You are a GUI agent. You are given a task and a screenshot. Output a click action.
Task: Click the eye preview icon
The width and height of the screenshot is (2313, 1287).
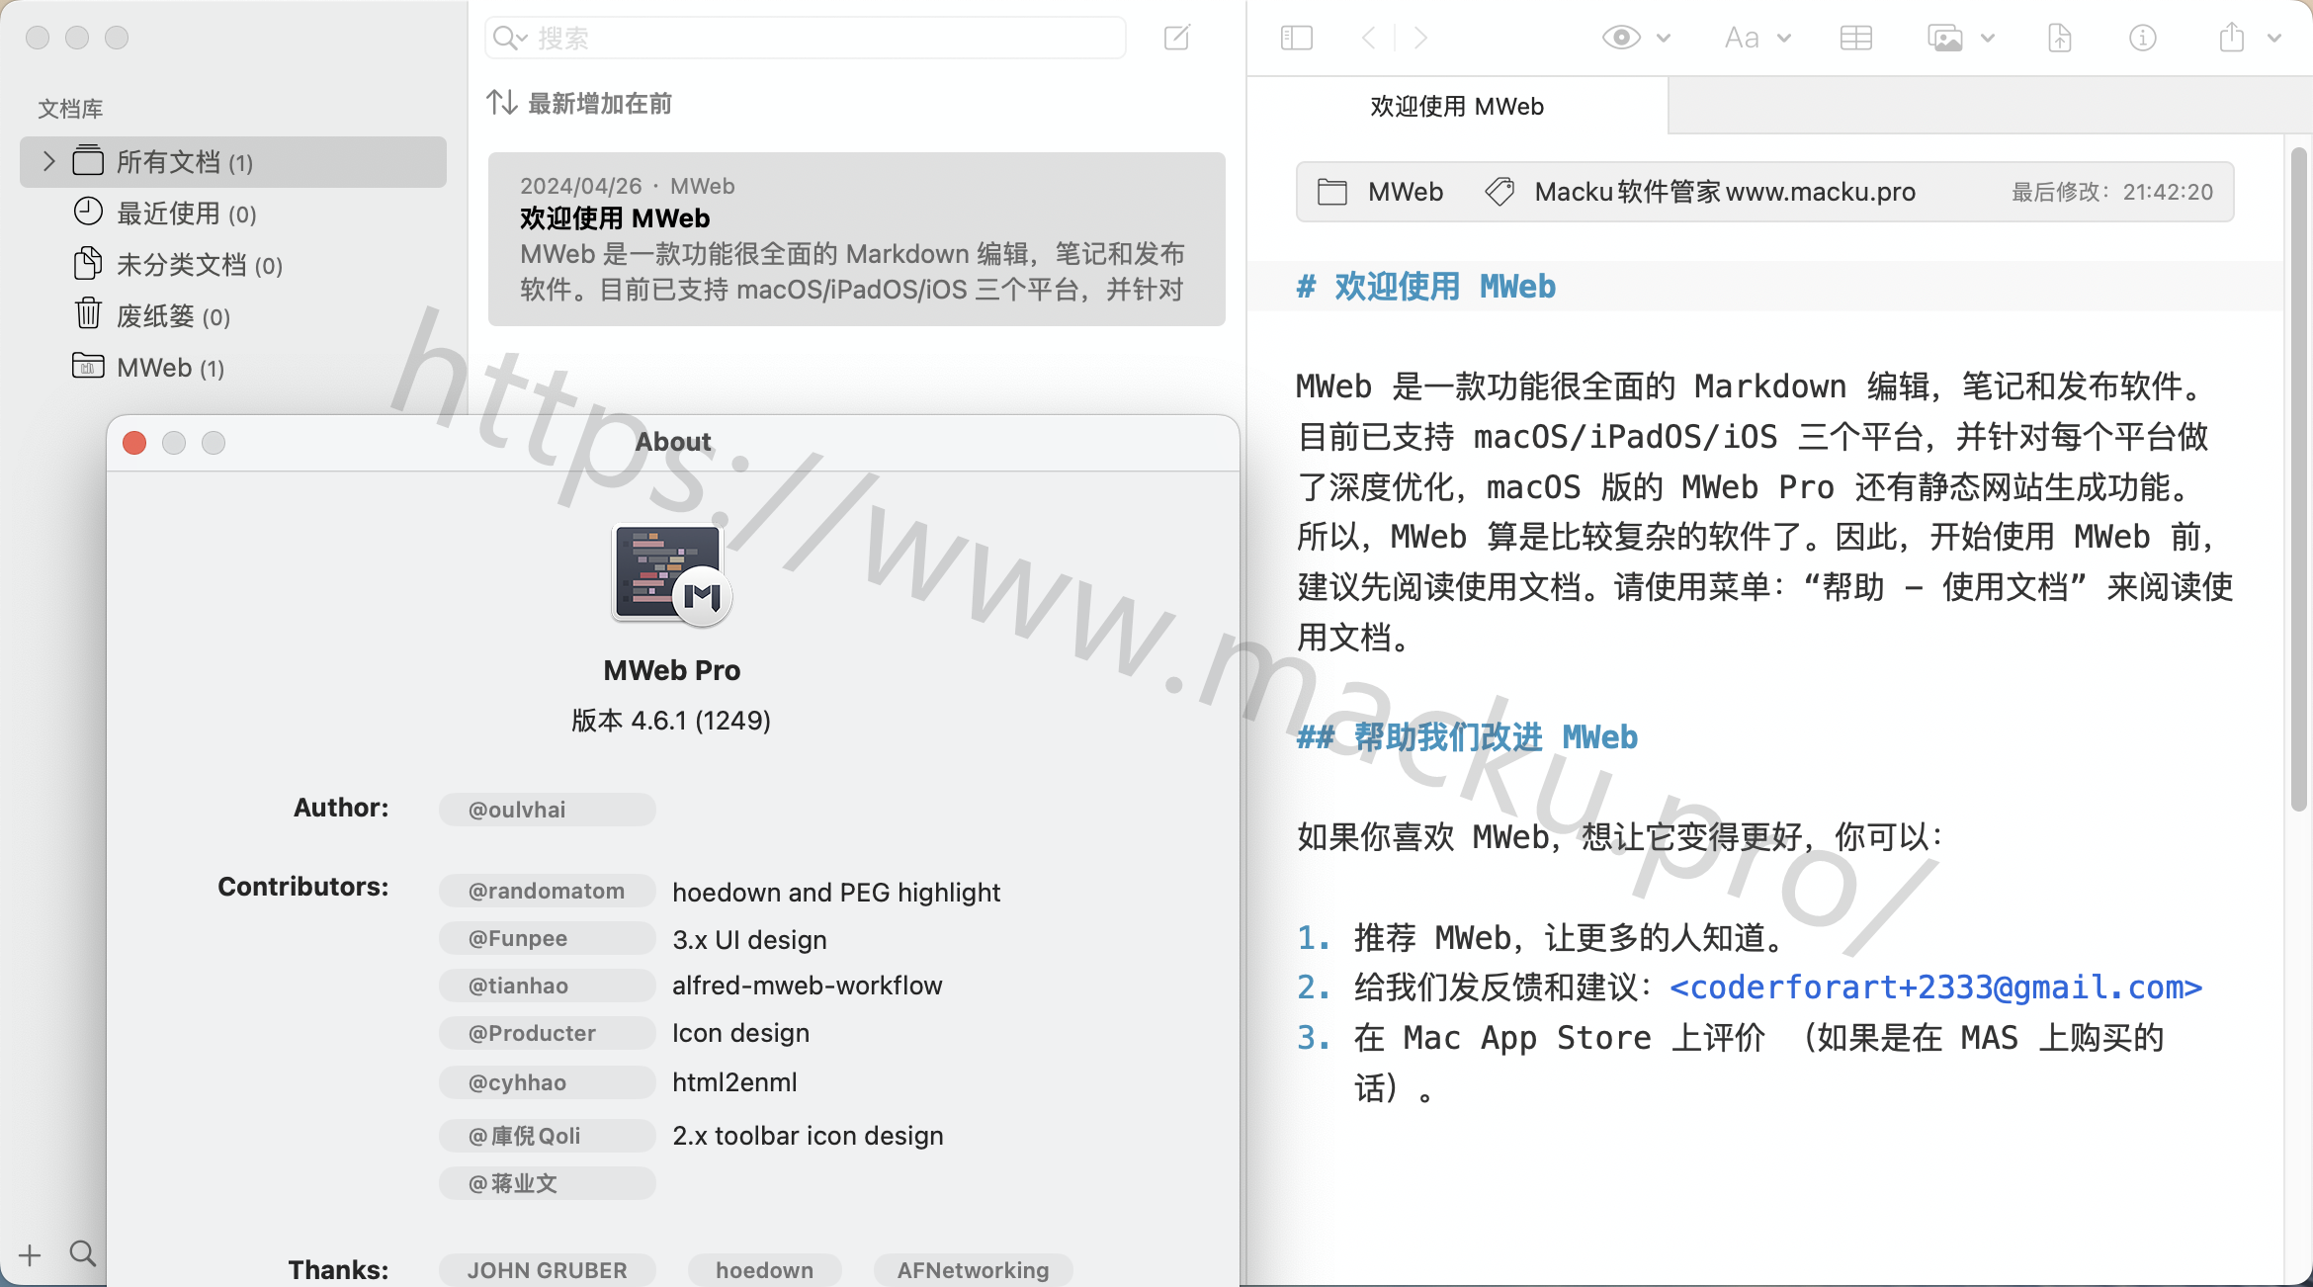click(x=1621, y=38)
